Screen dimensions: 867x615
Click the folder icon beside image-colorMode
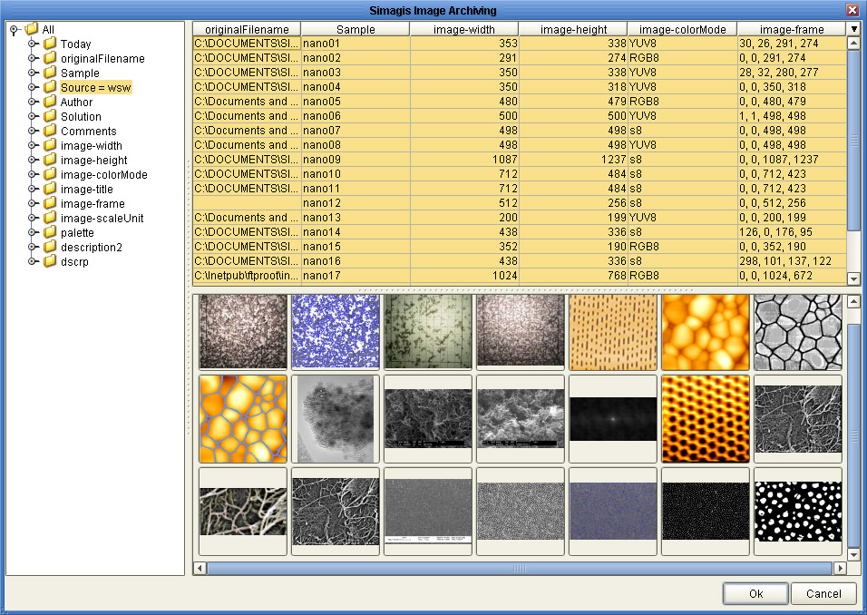[50, 174]
